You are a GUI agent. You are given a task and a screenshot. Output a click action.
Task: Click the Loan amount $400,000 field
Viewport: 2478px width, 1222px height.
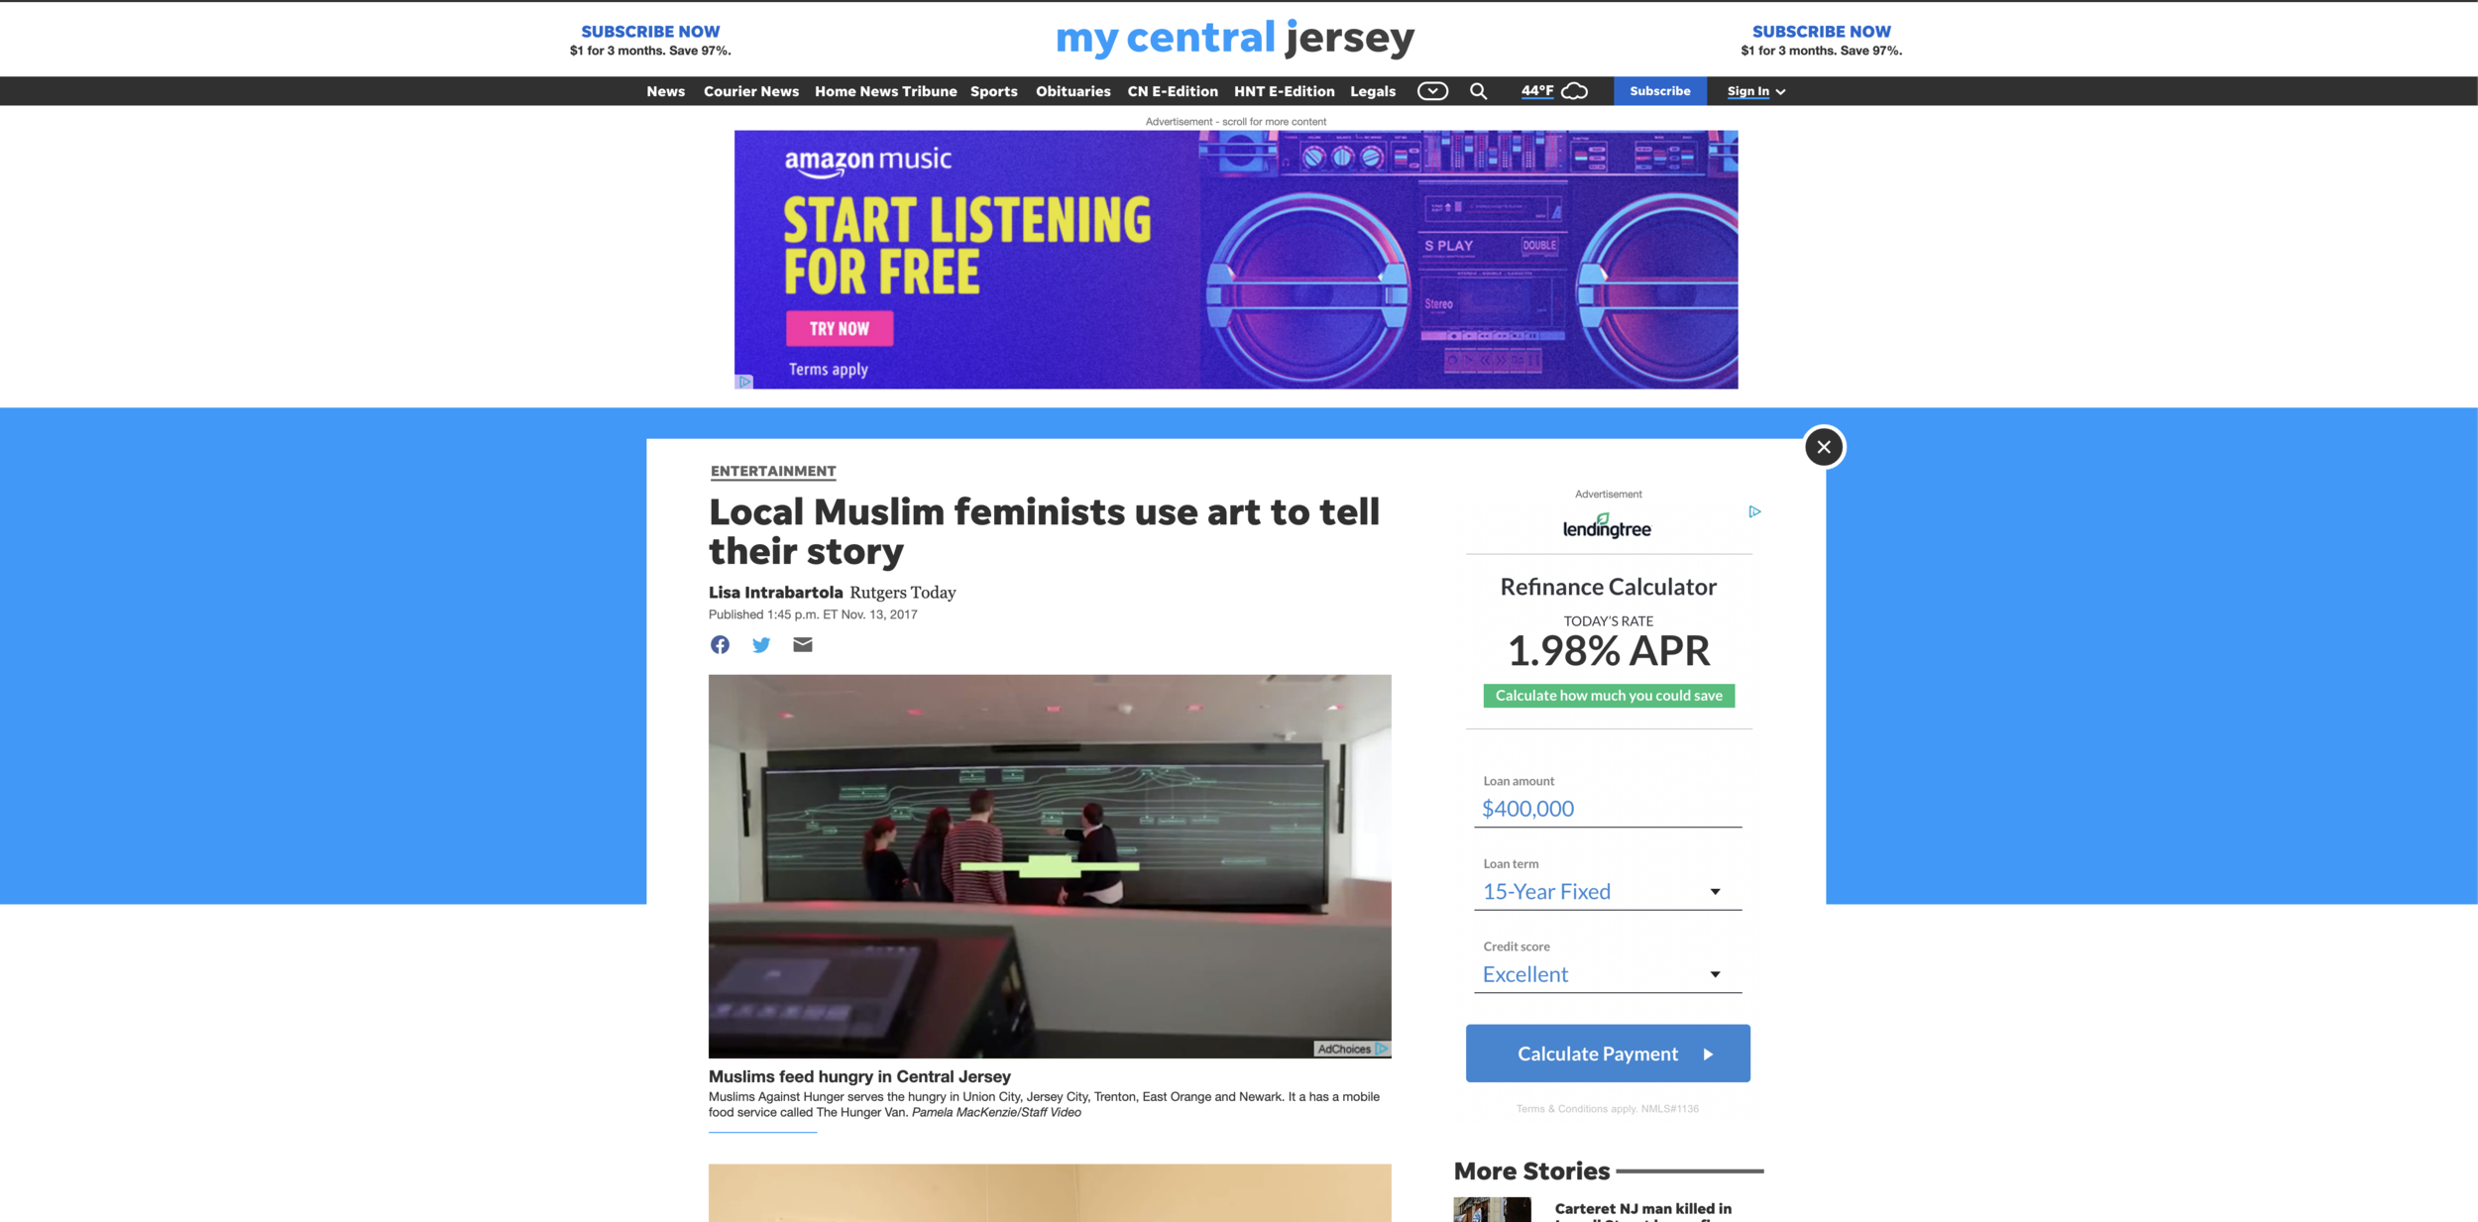[x=1607, y=809]
